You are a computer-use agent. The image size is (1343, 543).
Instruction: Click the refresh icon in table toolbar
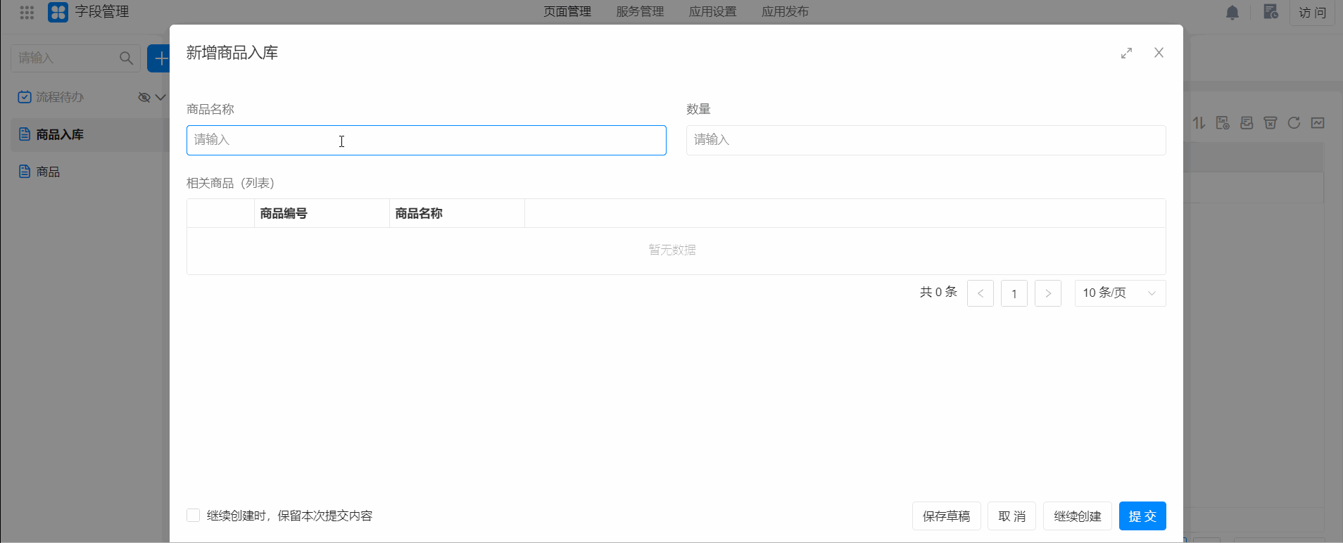1294,123
